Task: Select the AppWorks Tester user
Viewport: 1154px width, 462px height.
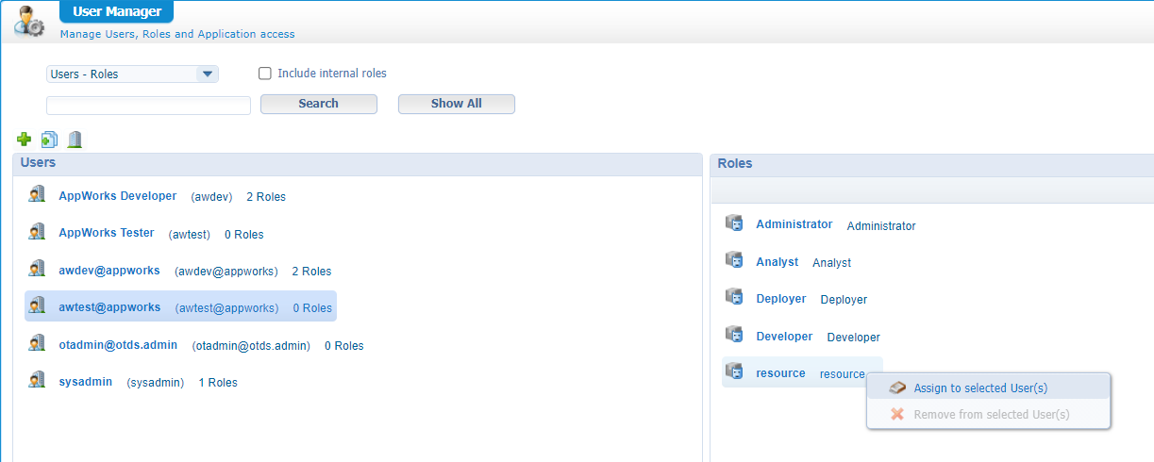Action: (x=107, y=233)
